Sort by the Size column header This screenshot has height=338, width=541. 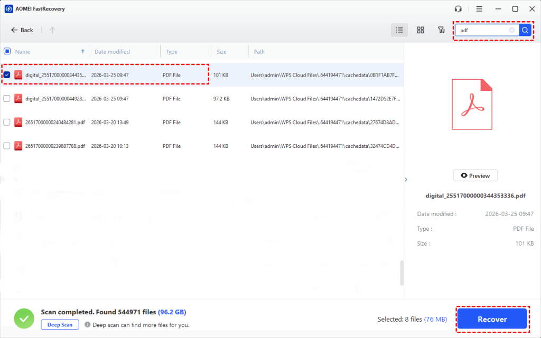click(221, 52)
